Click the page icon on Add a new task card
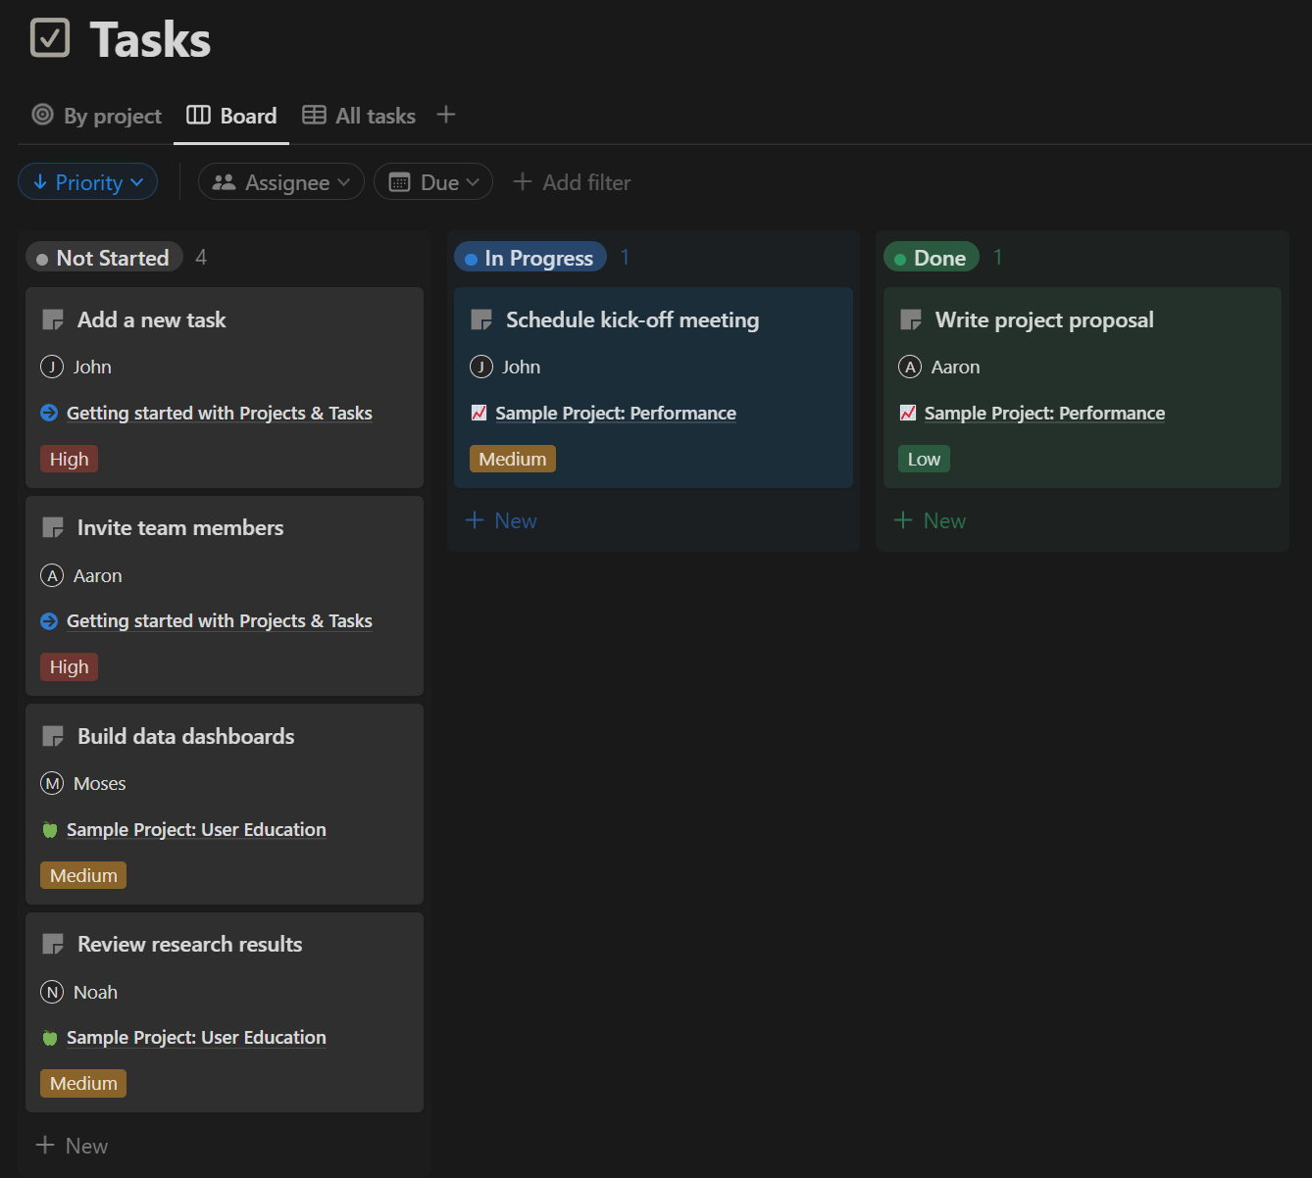 point(53,320)
